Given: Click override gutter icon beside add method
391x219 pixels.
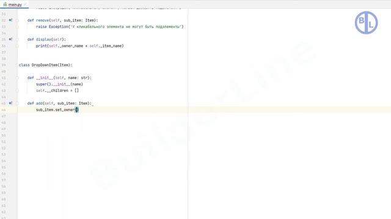Looking at the screenshot, I should tap(10, 103).
